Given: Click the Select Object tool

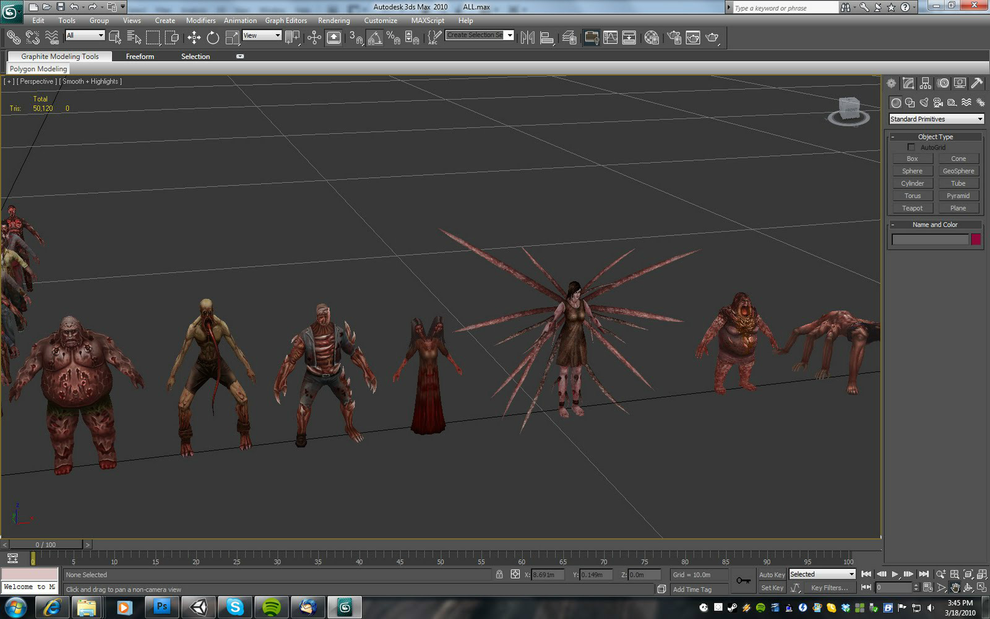Looking at the screenshot, I should click(114, 38).
